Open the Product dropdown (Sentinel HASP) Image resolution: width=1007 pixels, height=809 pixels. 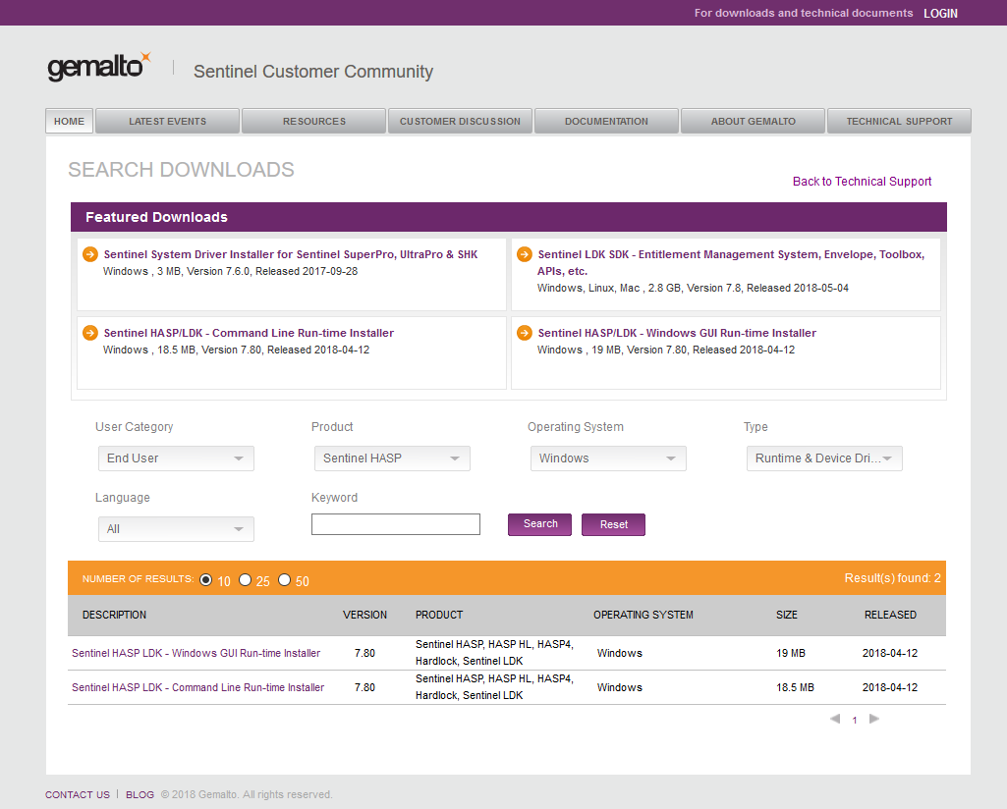tap(392, 458)
